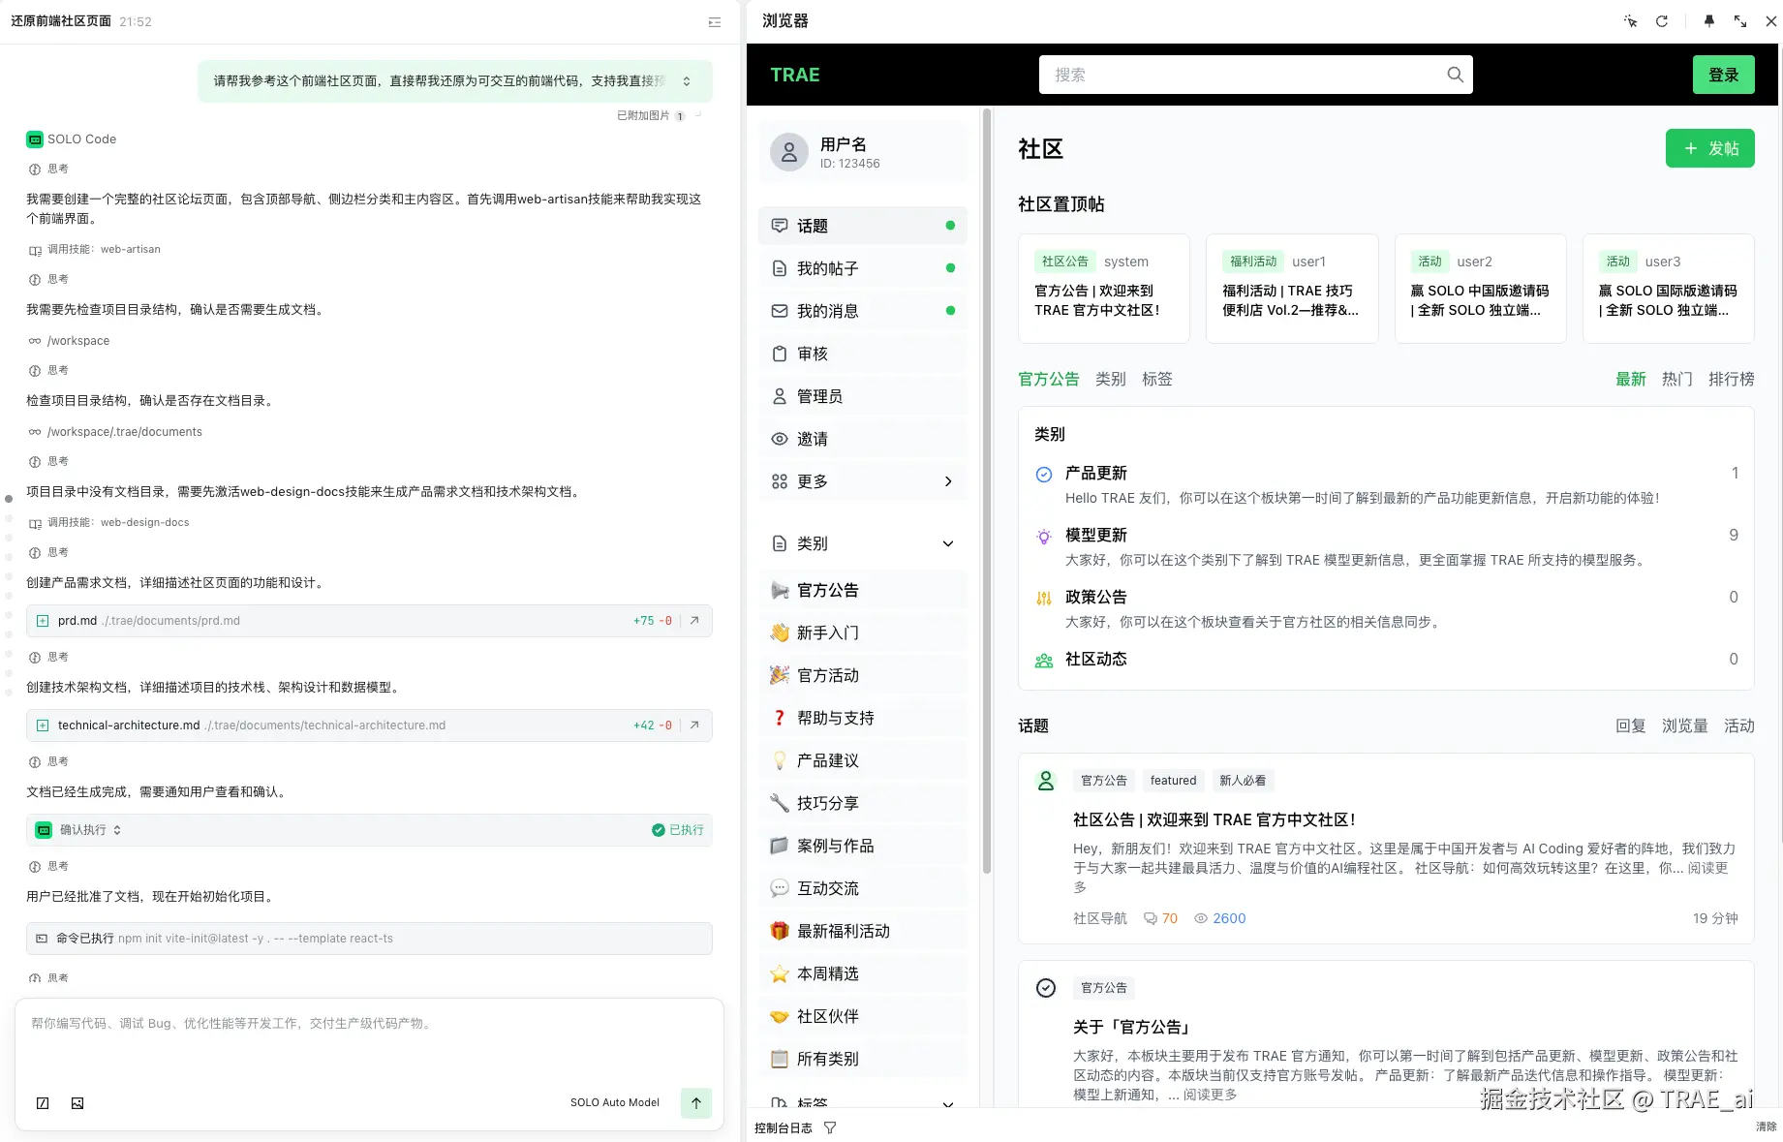The height and width of the screenshot is (1142, 1783).
Task: Collapse the 类别 section in the sidebar
Action: coord(948,543)
